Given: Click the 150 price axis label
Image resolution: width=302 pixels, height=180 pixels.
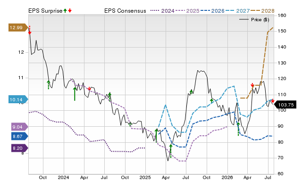Looking at the screenshot, I should pyautogui.click(x=282, y=31).
